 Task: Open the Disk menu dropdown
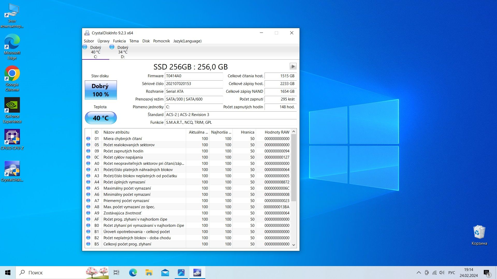pyautogui.click(x=145, y=41)
